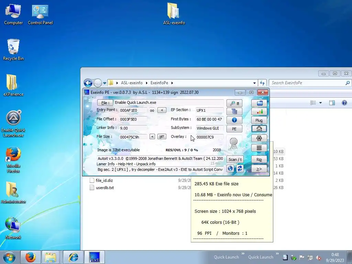Screen dimensions: 352x264
Task: Click the home icon button in Exeinfo PE
Action: (x=259, y=129)
